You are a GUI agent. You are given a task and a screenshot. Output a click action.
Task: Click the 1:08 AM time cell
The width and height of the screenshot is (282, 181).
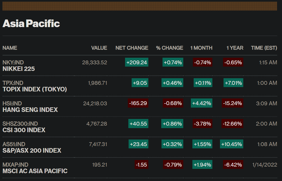point(267,144)
